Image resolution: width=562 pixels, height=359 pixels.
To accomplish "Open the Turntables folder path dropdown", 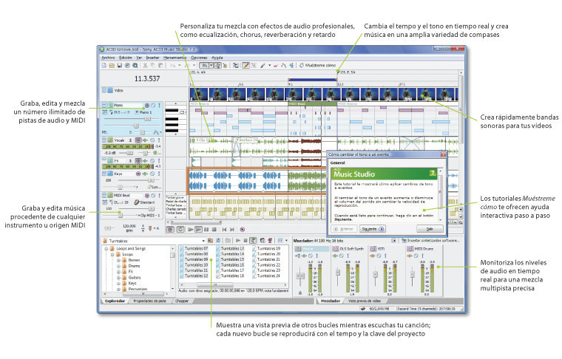I will (x=203, y=241).
